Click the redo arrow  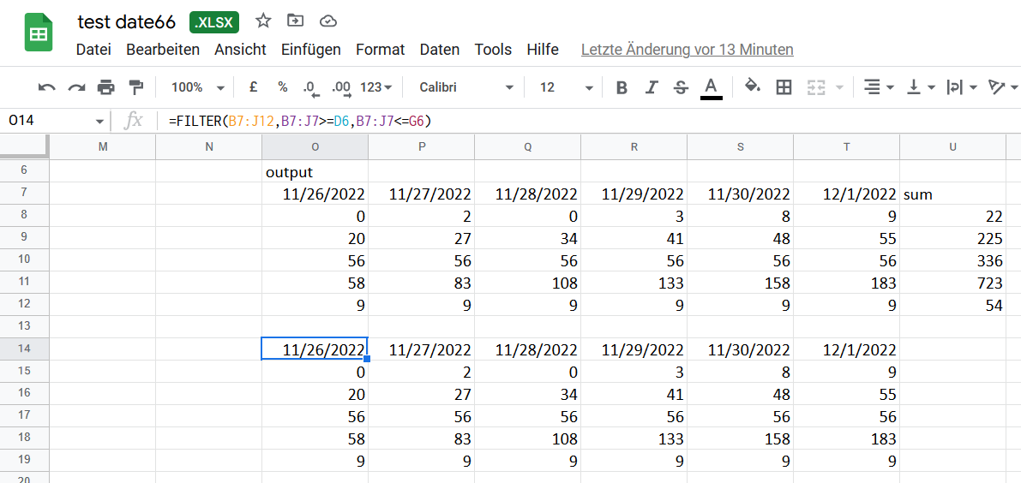tap(77, 87)
